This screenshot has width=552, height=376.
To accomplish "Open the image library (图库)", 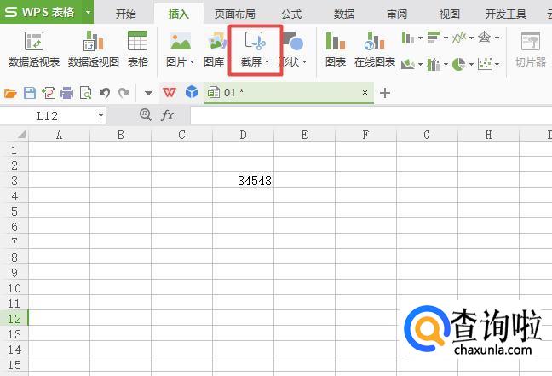I will click(216, 49).
